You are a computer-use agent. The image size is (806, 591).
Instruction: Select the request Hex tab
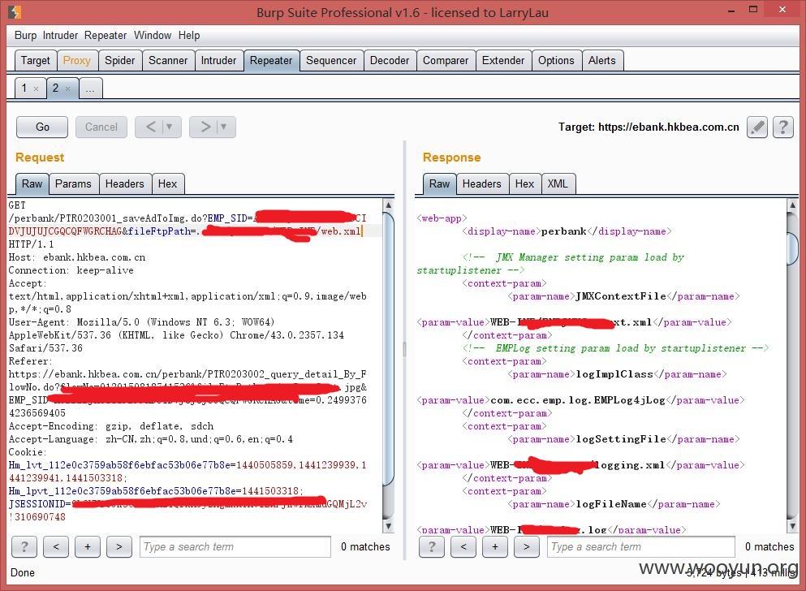(x=167, y=184)
